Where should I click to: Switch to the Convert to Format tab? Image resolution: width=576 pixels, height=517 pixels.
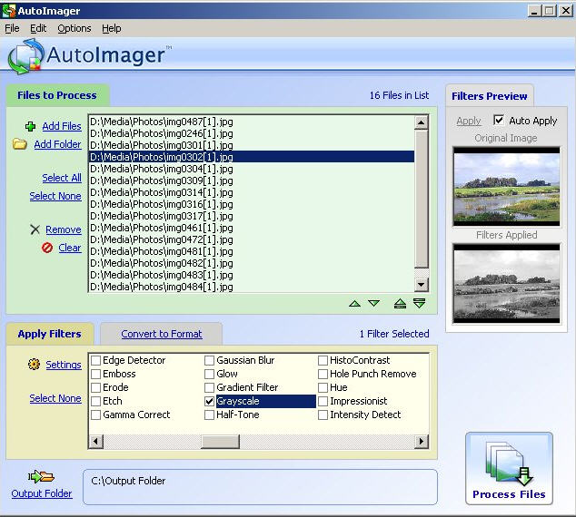tap(161, 334)
